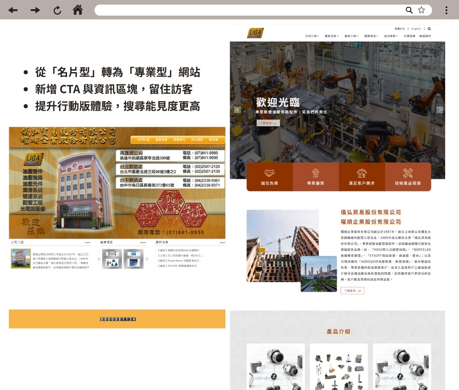The height and width of the screenshot is (390, 459).
Task: Reload the page with refresh icon
Action: (57, 10)
